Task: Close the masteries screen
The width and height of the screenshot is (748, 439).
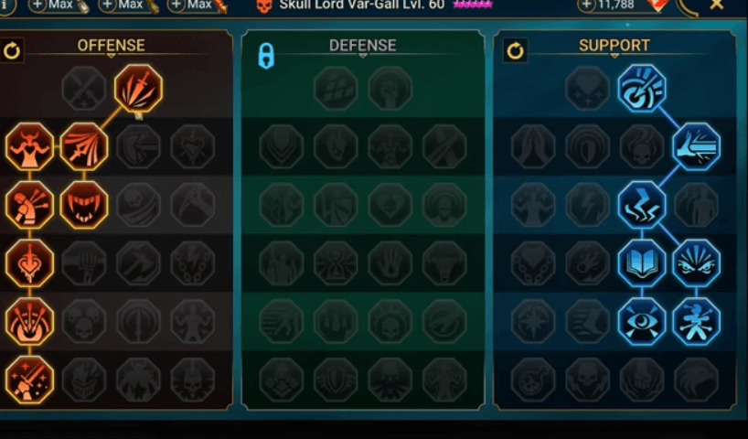Action: 717,5
